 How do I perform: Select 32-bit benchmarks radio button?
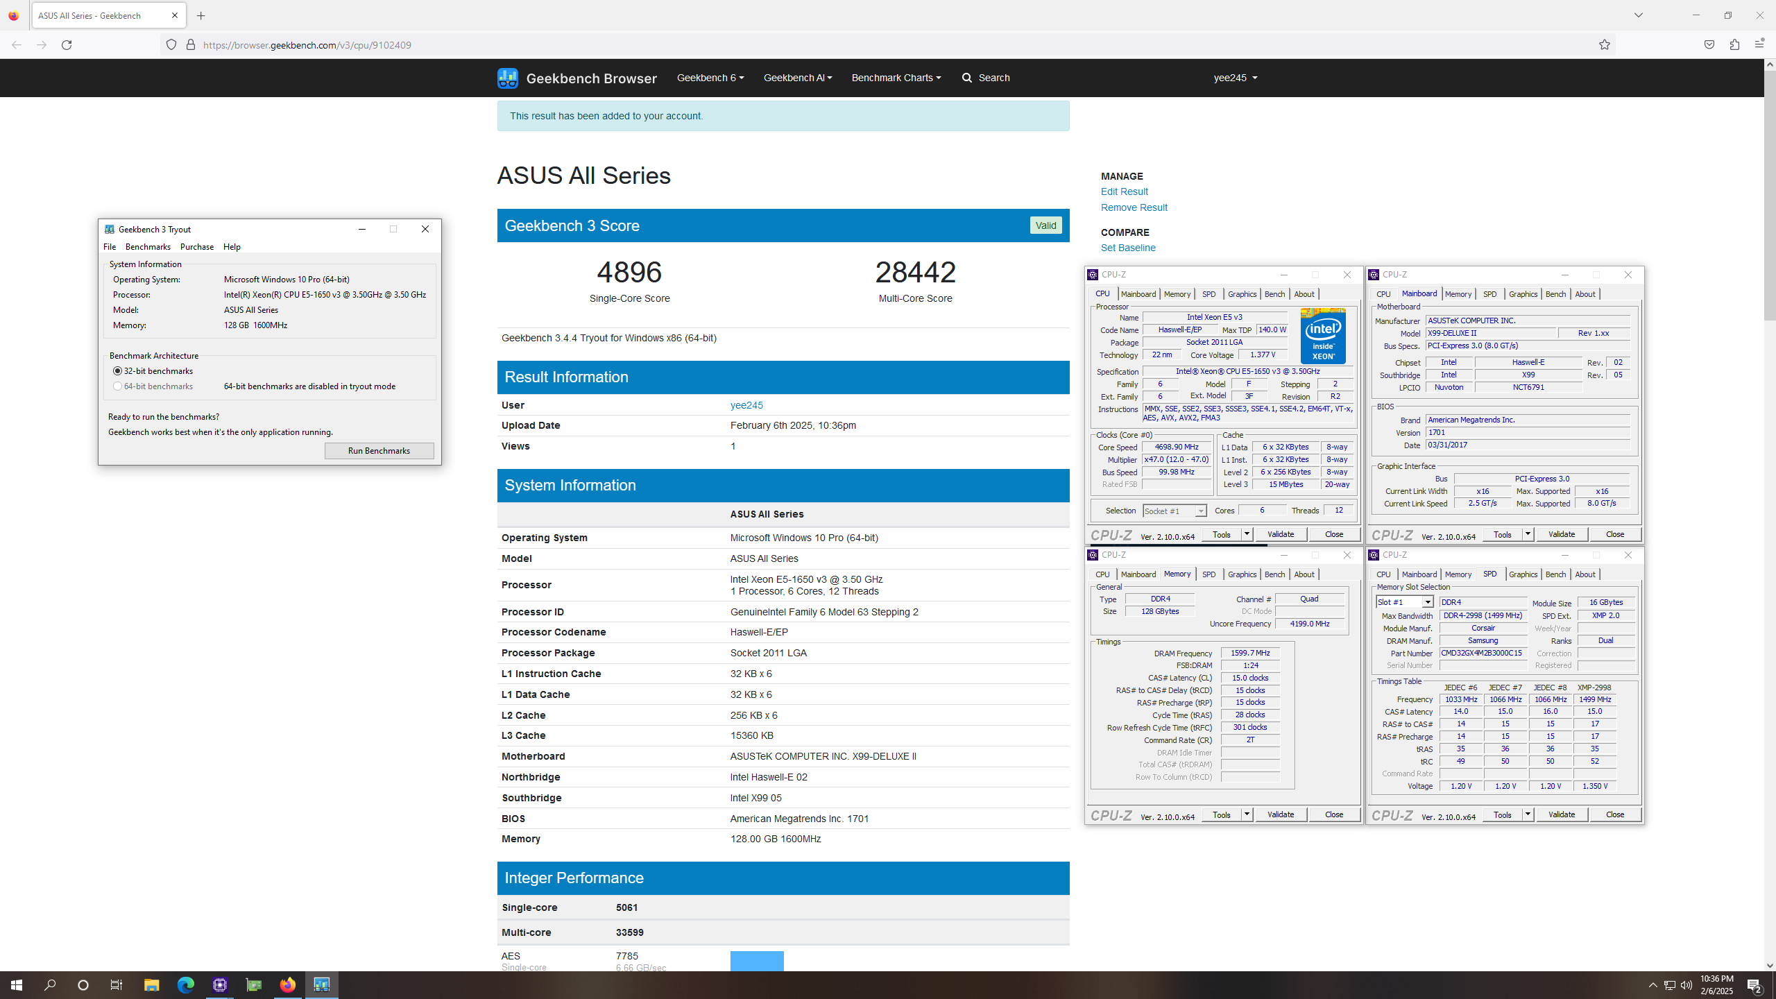tap(118, 371)
